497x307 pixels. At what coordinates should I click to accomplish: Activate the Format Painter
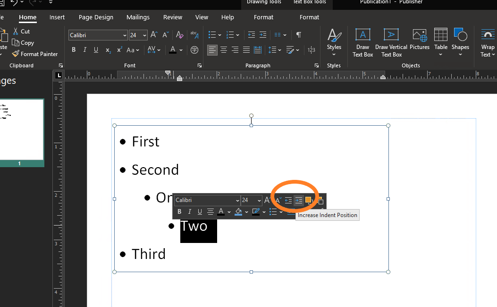pos(35,54)
